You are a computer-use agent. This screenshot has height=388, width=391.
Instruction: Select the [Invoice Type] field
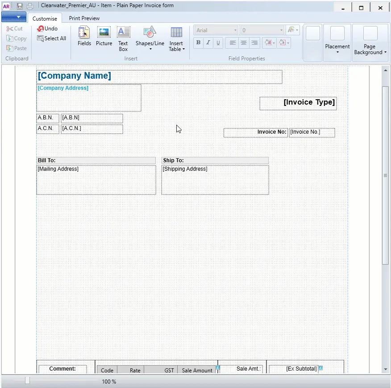tap(298, 103)
